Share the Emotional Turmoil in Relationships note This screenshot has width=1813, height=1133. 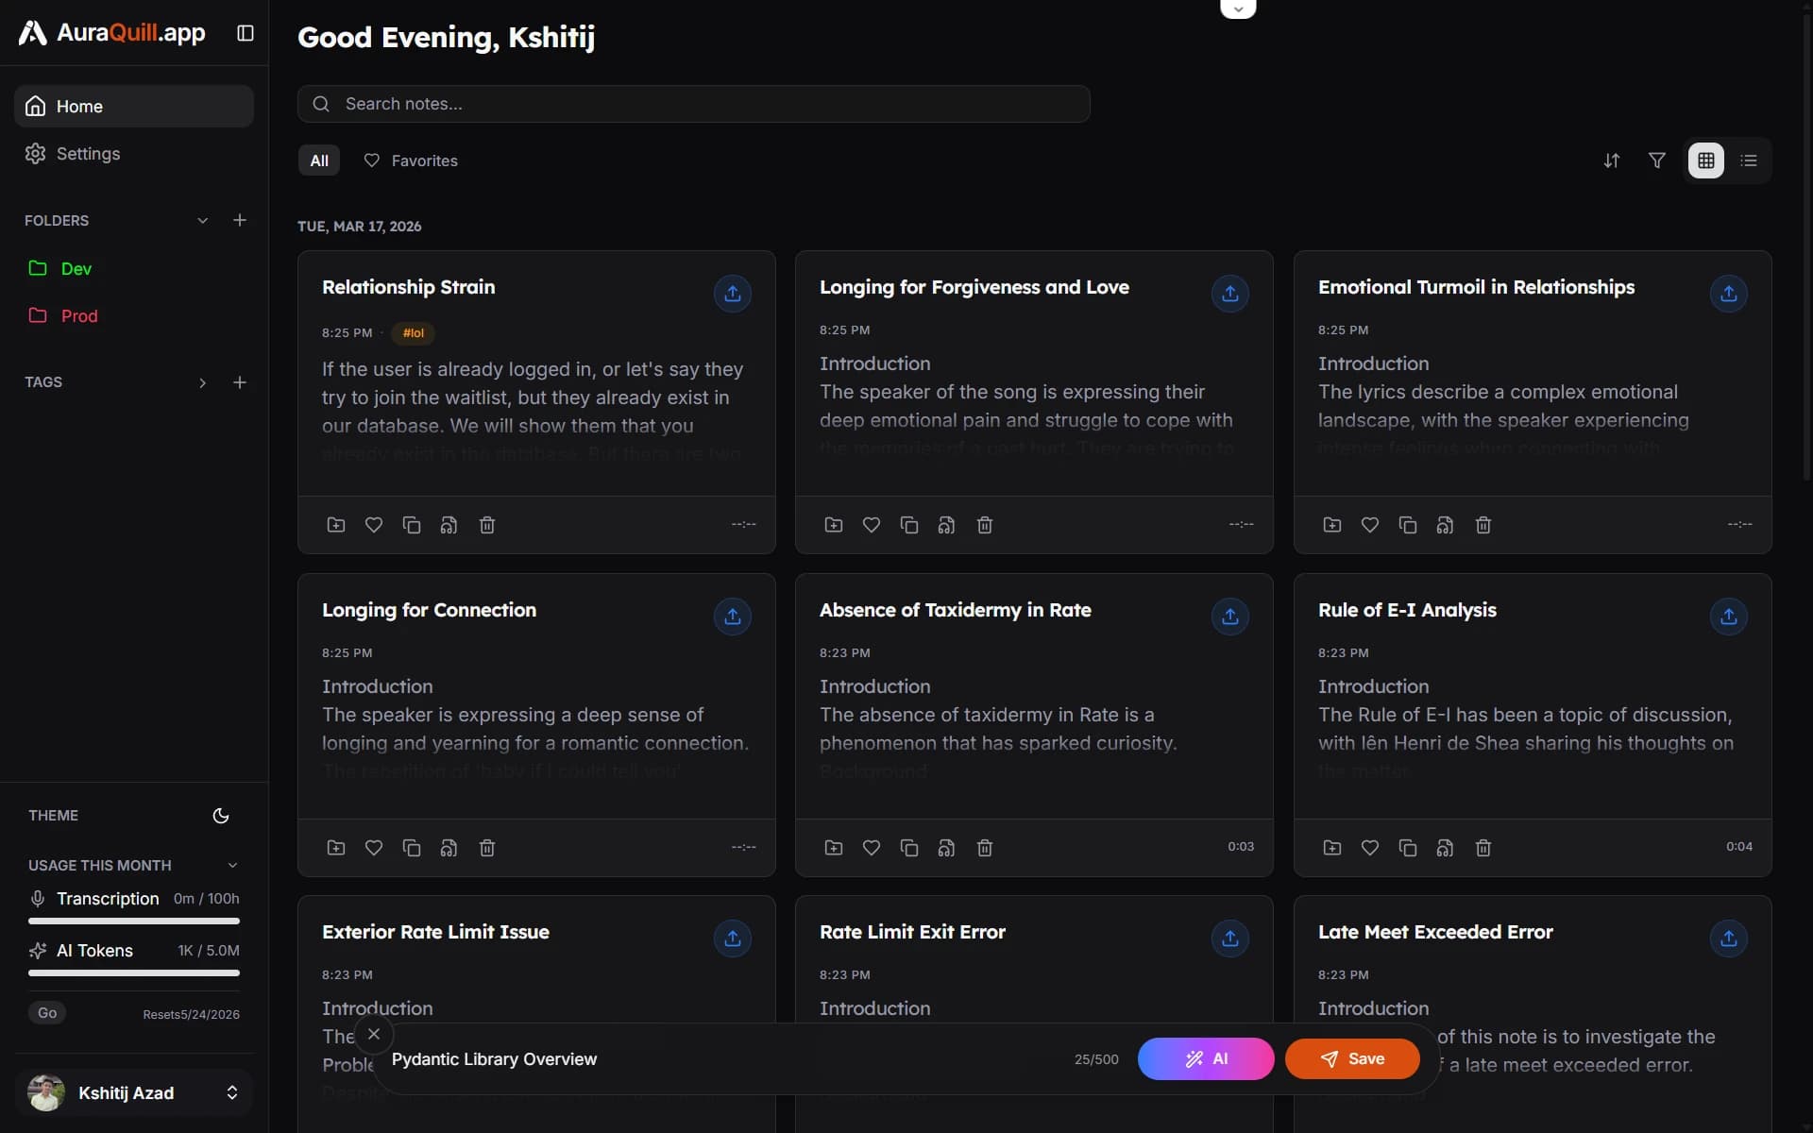(x=1729, y=294)
